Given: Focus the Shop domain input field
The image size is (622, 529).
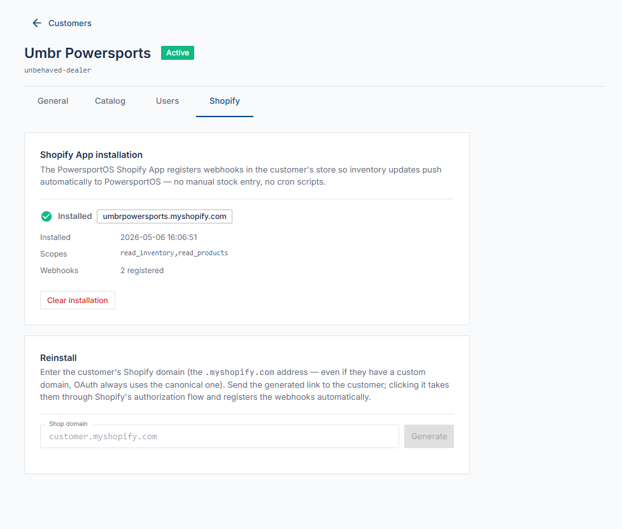Looking at the screenshot, I should (x=220, y=436).
